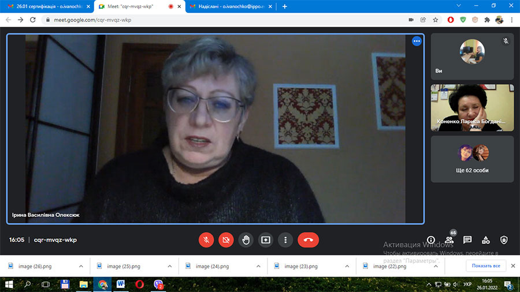Viewport: 520px width, 292px height.
Task: Open the 'Ще 62 особи' participants tile
Action: point(472,159)
